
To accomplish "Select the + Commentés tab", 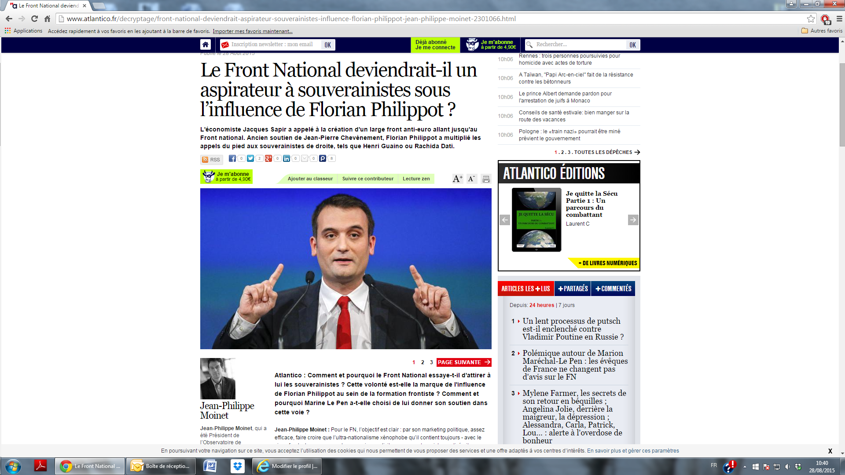I will point(613,289).
